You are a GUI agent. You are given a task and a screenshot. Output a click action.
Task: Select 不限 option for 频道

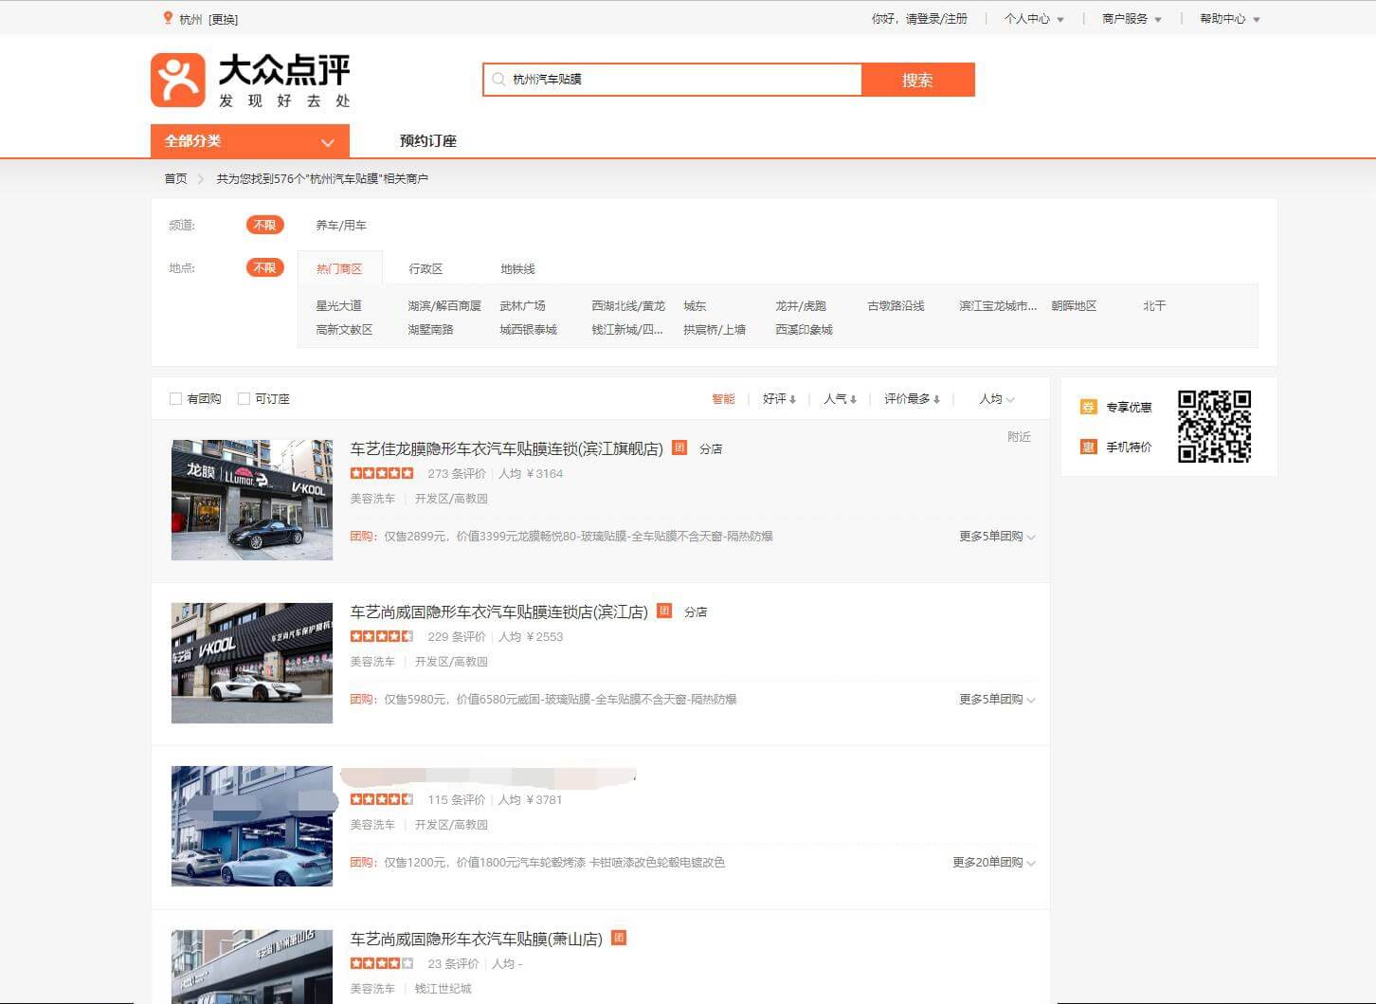pyautogui.click(x=264, y=225)
